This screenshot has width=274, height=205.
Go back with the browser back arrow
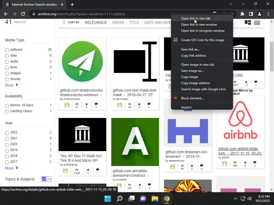6,14
